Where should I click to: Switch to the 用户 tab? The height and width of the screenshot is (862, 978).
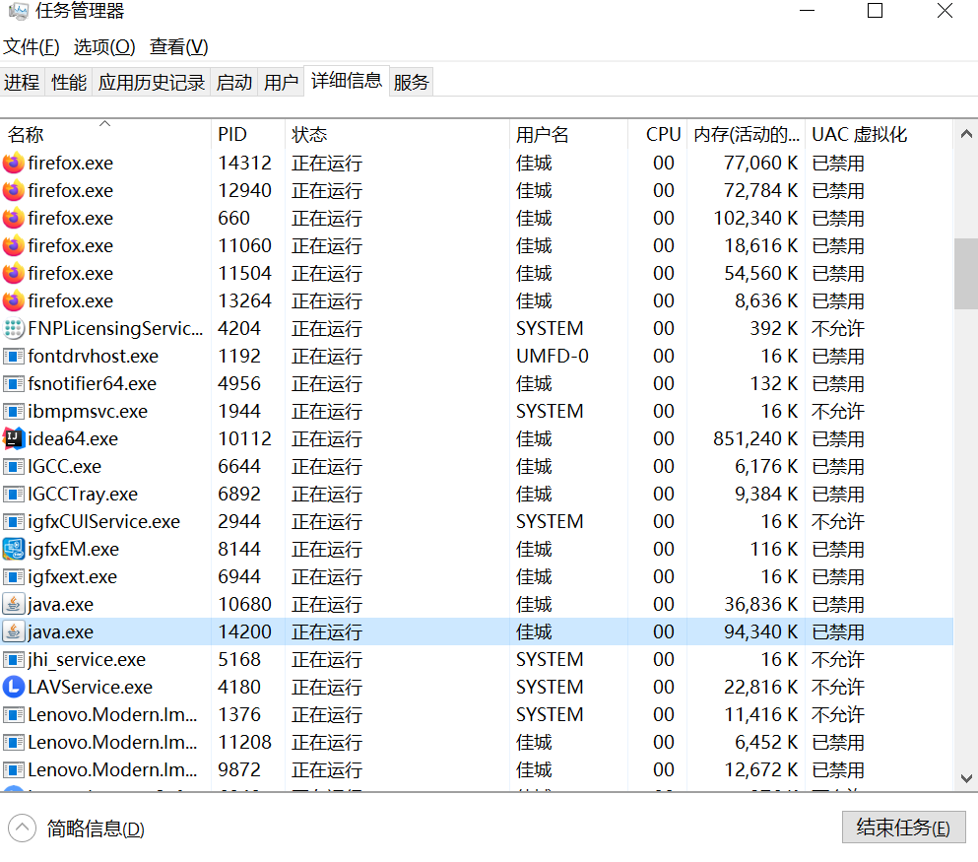pos(281,83)
